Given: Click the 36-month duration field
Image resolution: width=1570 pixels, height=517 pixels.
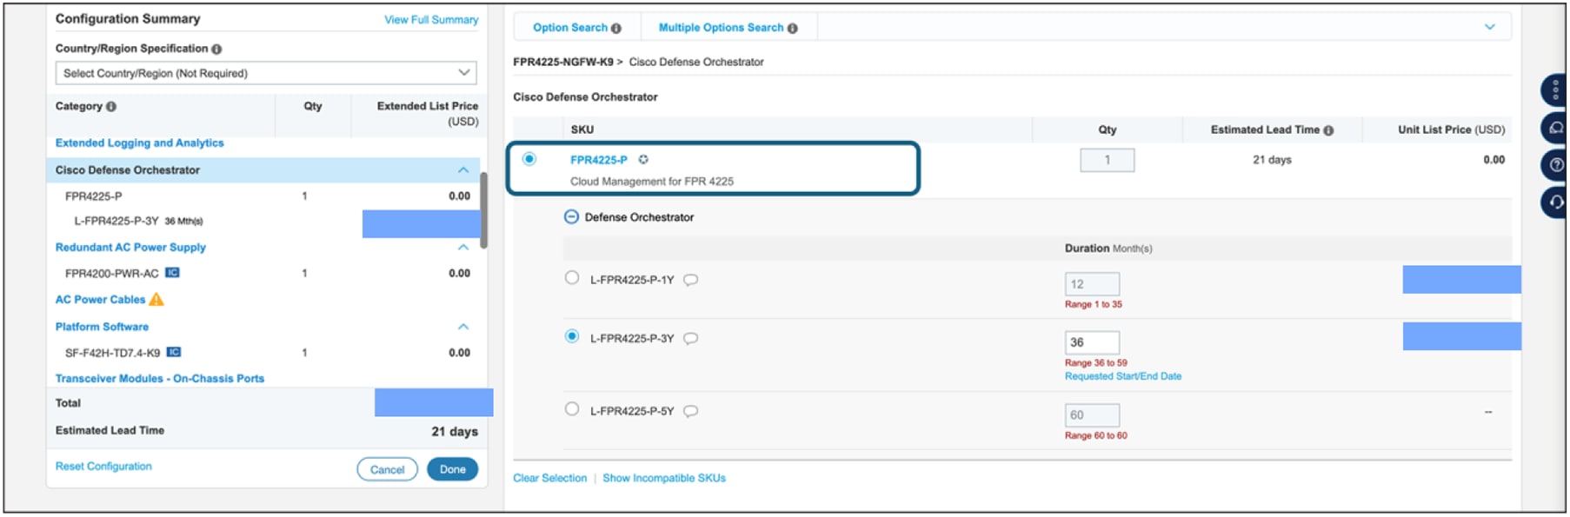Looking at the screenshot, I should click(1092, 343).
